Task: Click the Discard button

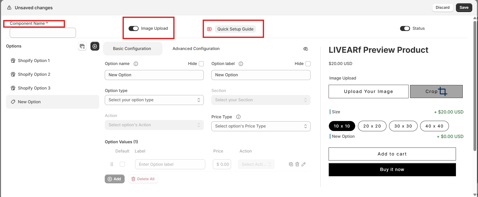Action: coord(442,7)
